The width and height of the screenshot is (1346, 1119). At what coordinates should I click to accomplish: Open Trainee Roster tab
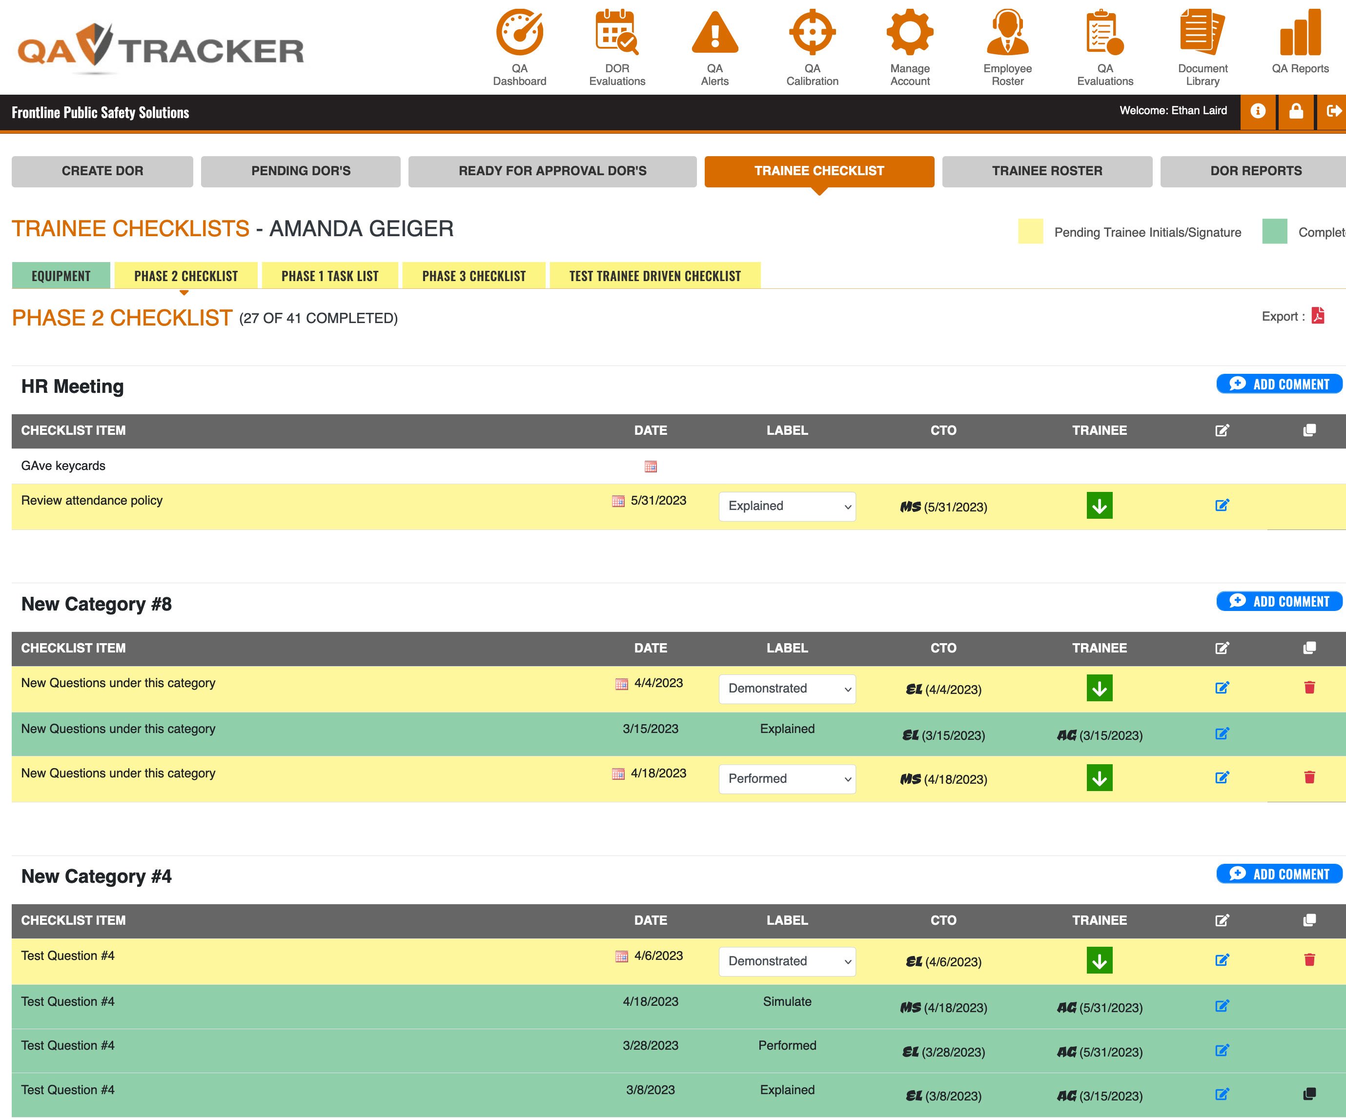[x=1047, y=171]
